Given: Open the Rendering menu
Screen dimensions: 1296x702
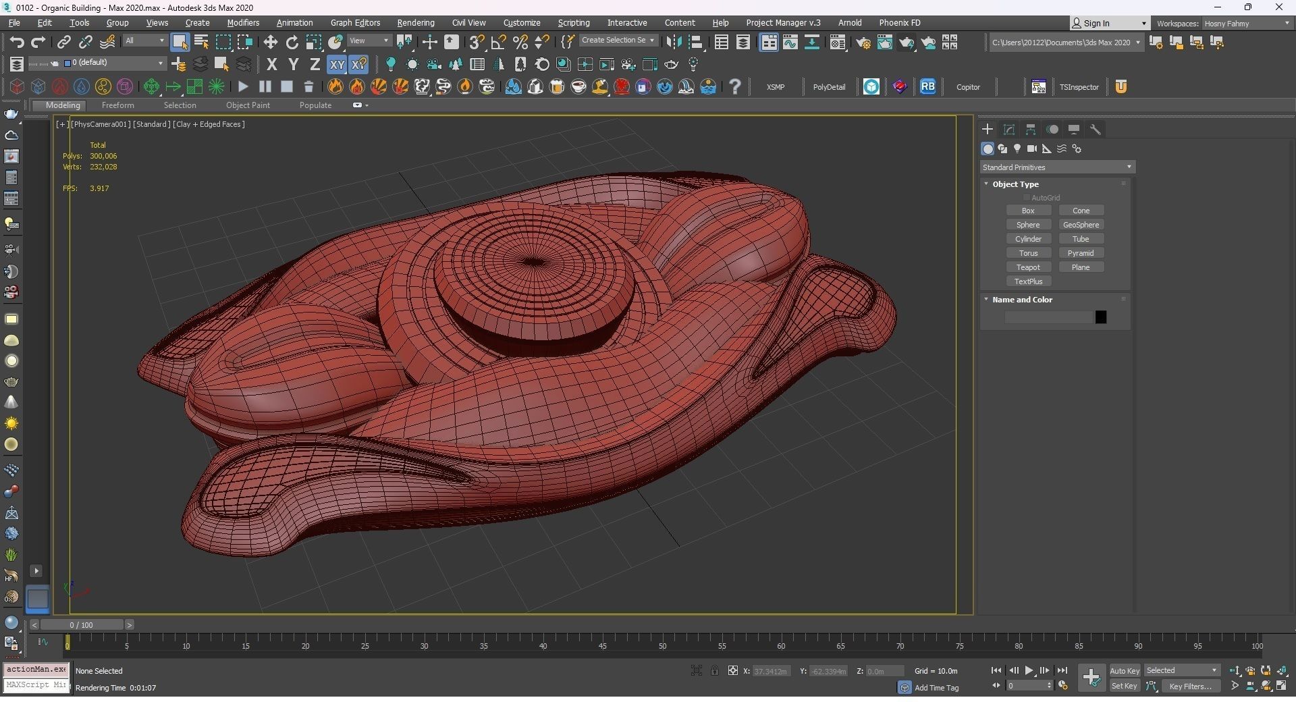Looking at the screenshot, I should point(416,22).
